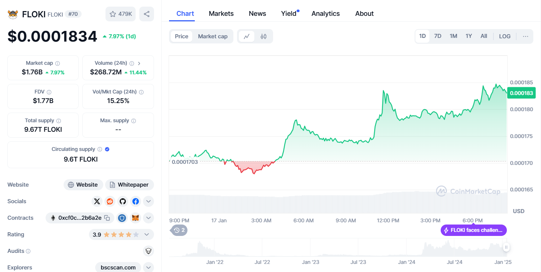Add FLOKI to watchlist via star button
This screenshot has width=541, height=272.
pos(121,14)
